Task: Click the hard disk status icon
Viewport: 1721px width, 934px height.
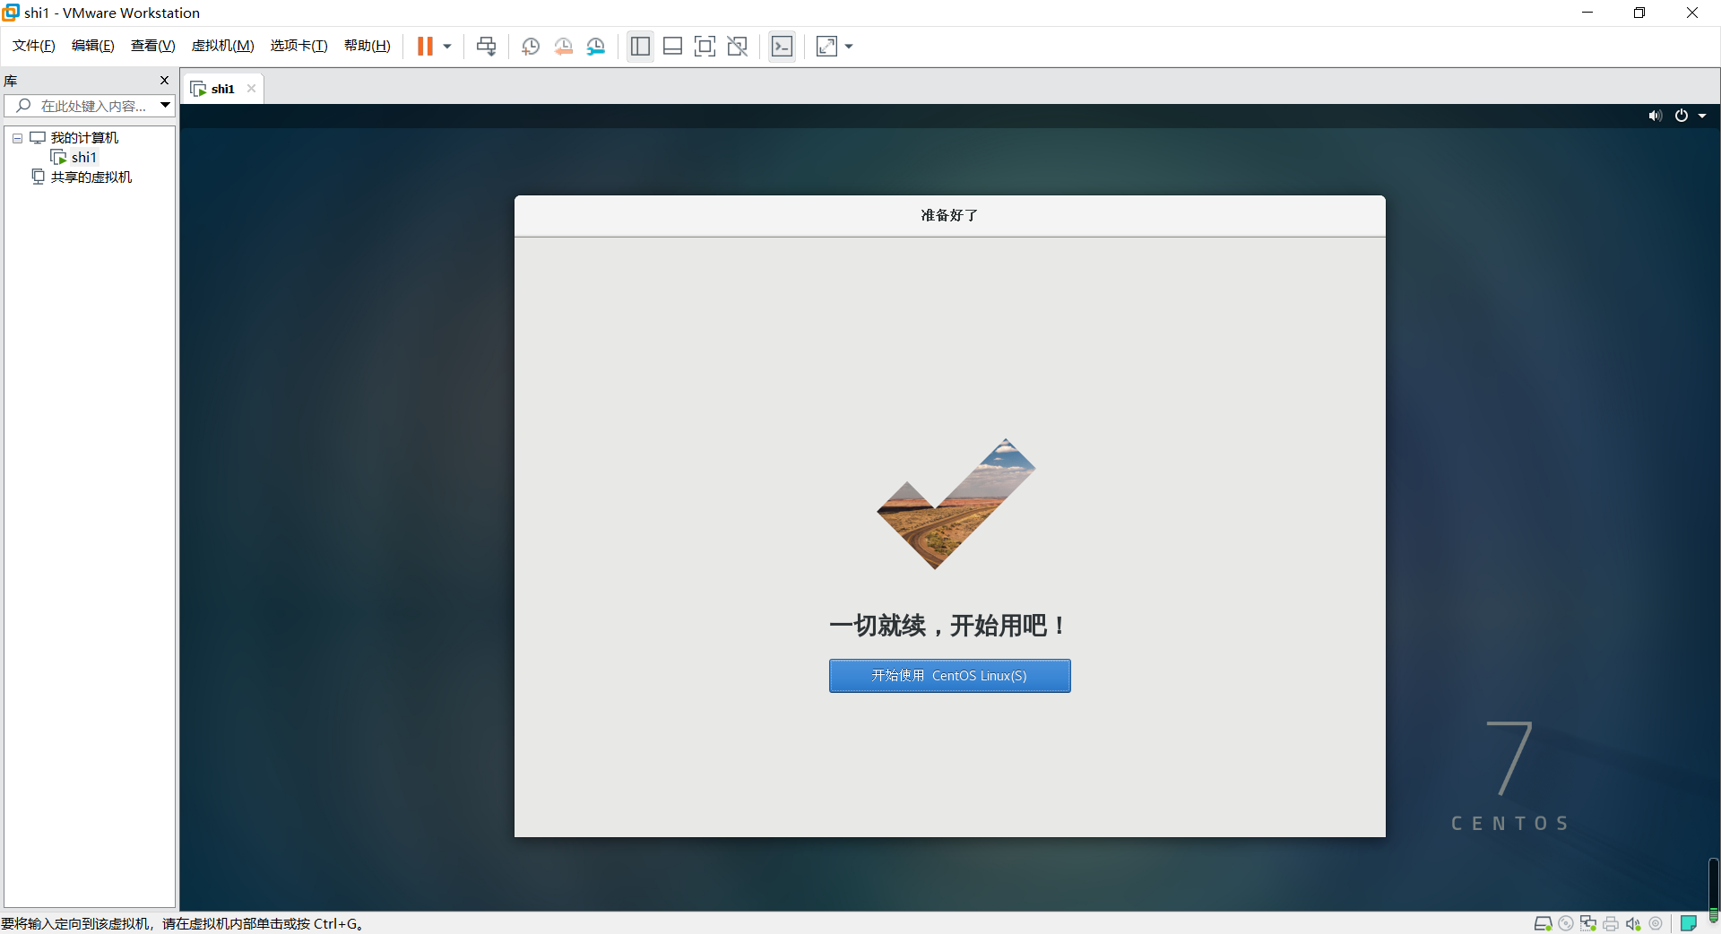Action: point(1543,923)
